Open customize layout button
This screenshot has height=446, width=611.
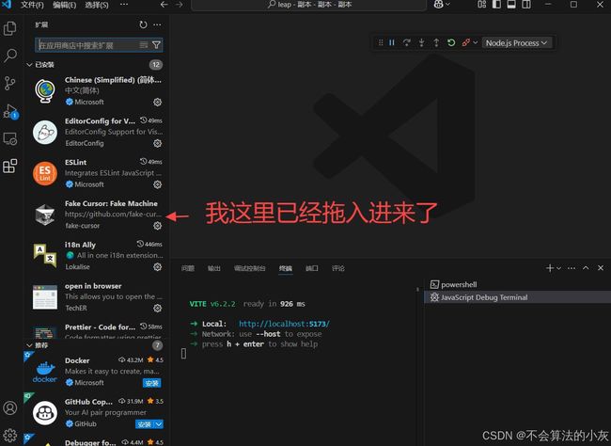coord(482,5)
